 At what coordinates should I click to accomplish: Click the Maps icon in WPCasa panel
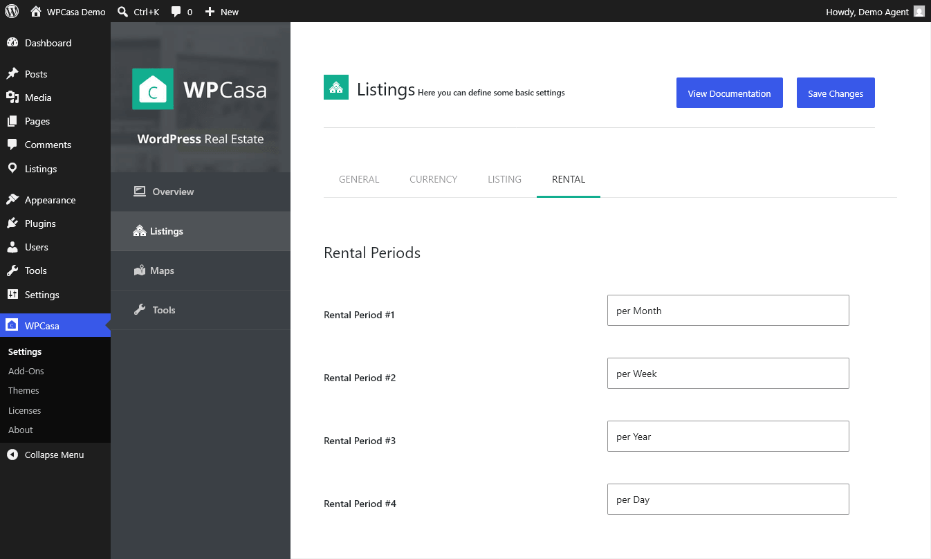click(x=140, y=271)
